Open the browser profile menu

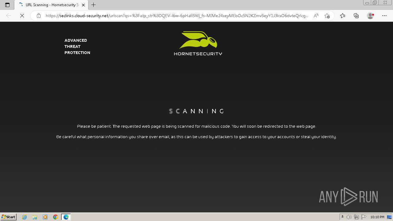370,16
